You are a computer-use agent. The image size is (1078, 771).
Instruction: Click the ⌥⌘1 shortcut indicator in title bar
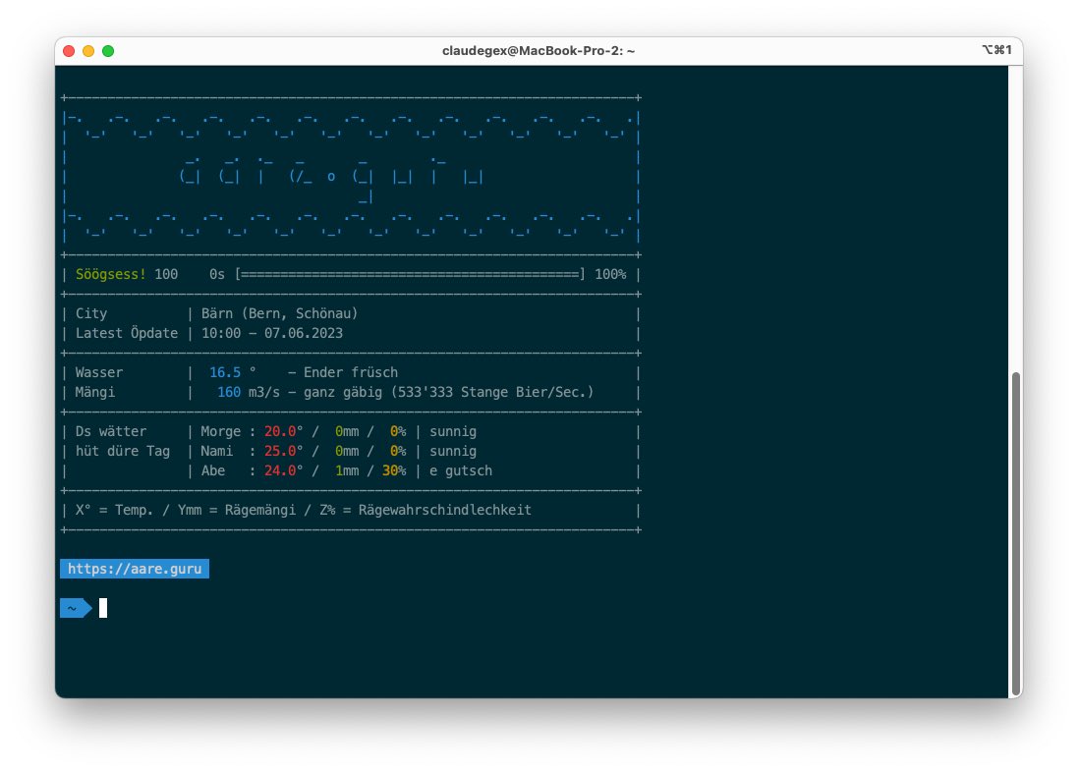[x=996, y=49]
